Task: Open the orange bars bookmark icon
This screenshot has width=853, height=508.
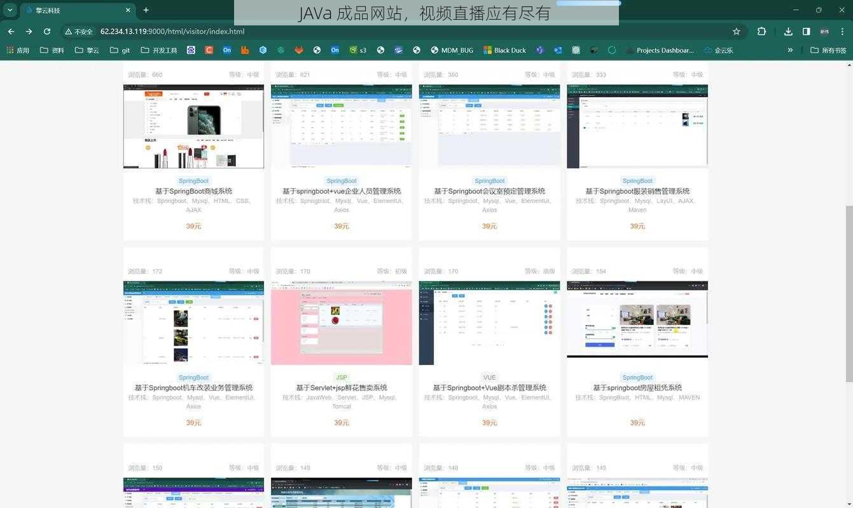Action: 245,50
